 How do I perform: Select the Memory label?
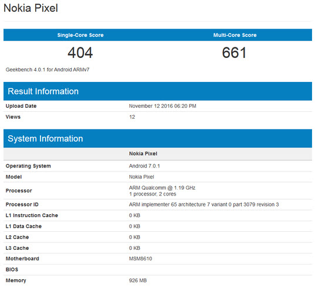point(16,281)
